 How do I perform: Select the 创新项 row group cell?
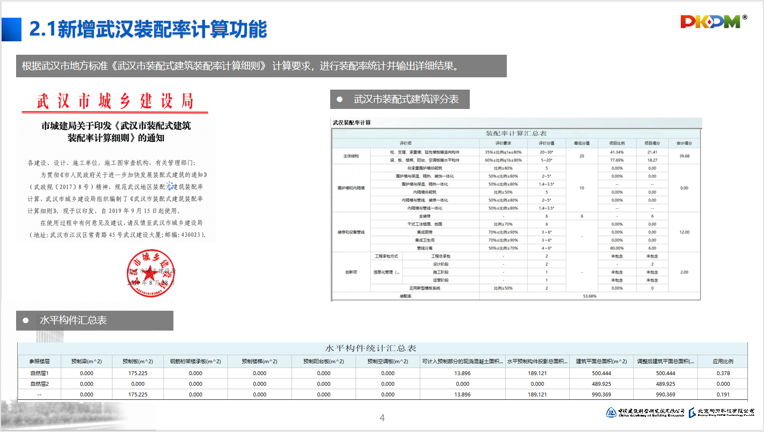coord(351,272)
